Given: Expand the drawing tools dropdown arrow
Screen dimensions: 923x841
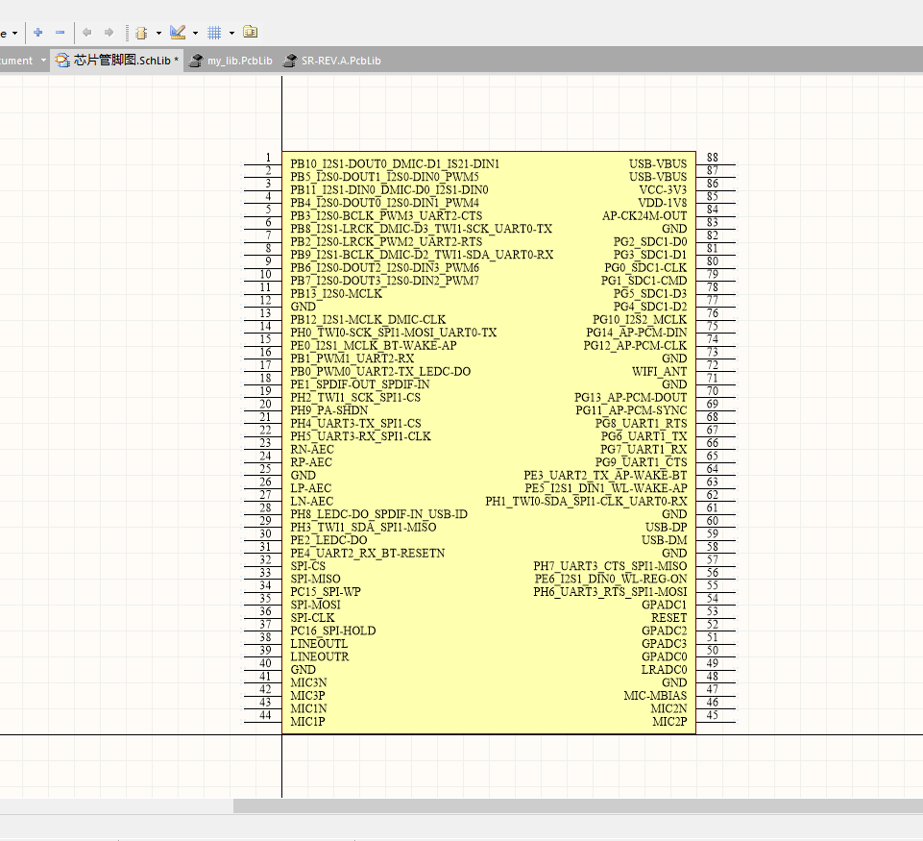Looking at the screenshot, I should (x=194, y=32).
